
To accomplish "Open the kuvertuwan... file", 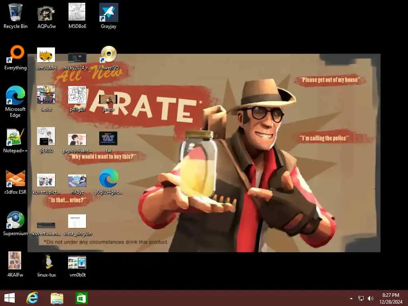I will click(x=46, y=229).
